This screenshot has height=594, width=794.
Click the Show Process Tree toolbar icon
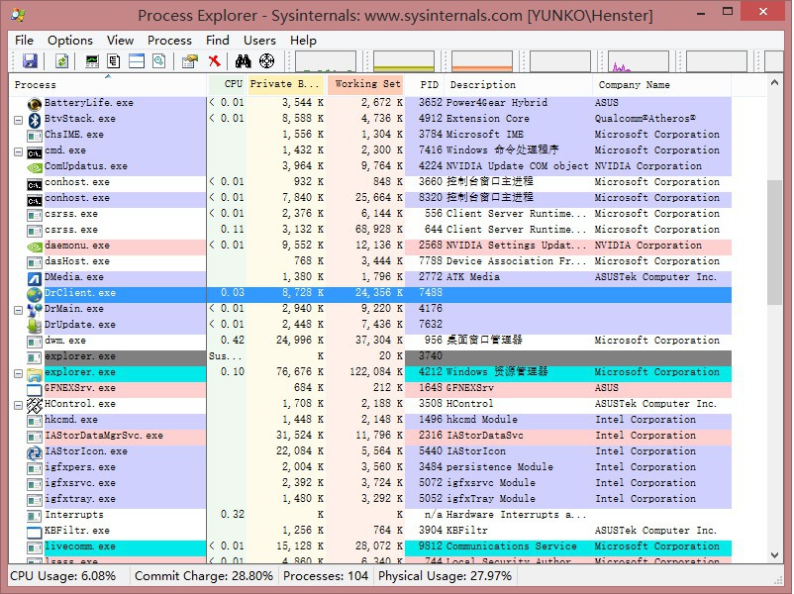[114, 61]
